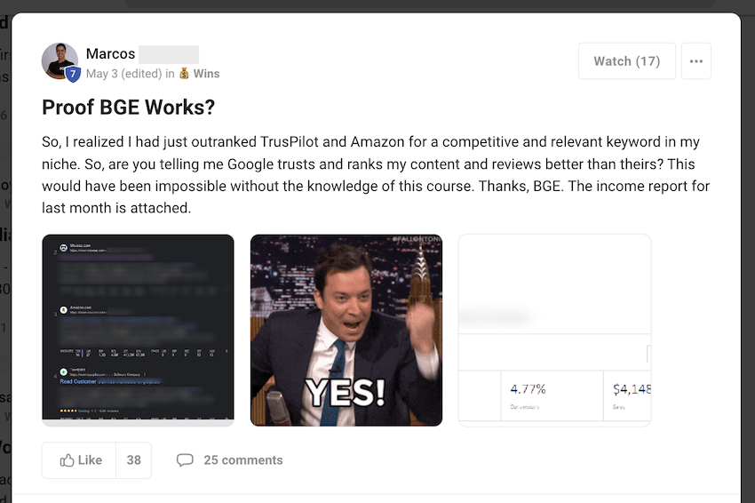Click the May 3 (edited) timestamp
The width and height of the screenshot is (755, 503).
point(123,74)
